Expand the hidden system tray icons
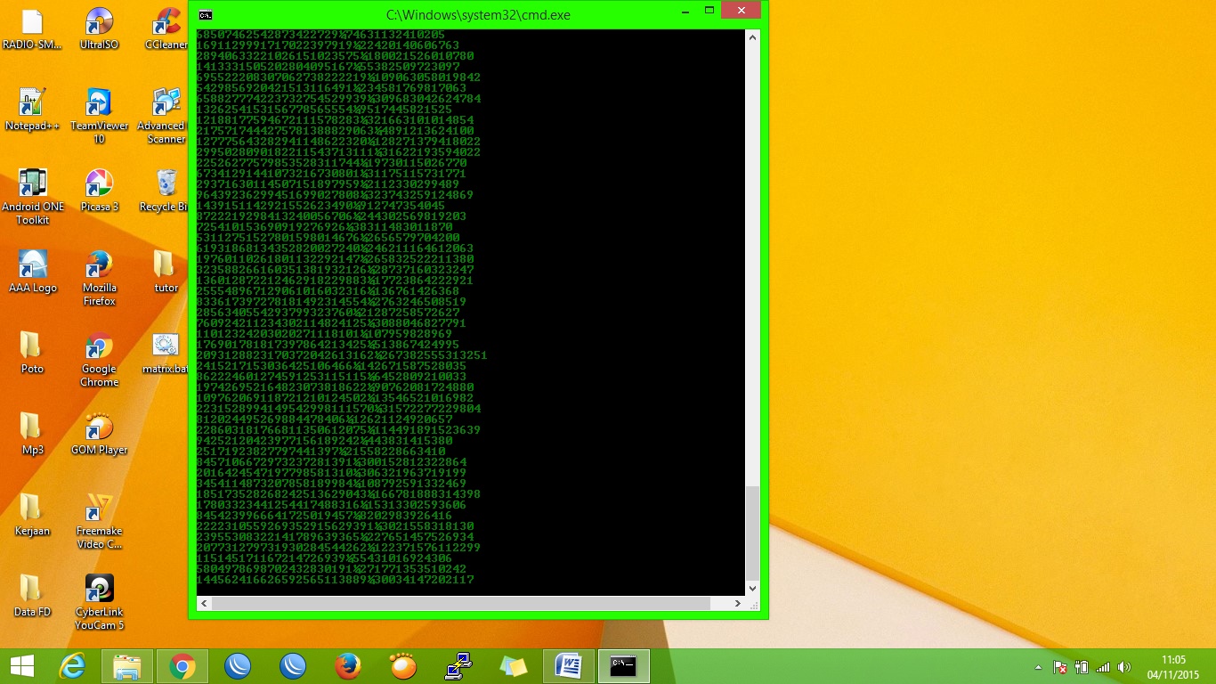 (x=1037, y=666)
